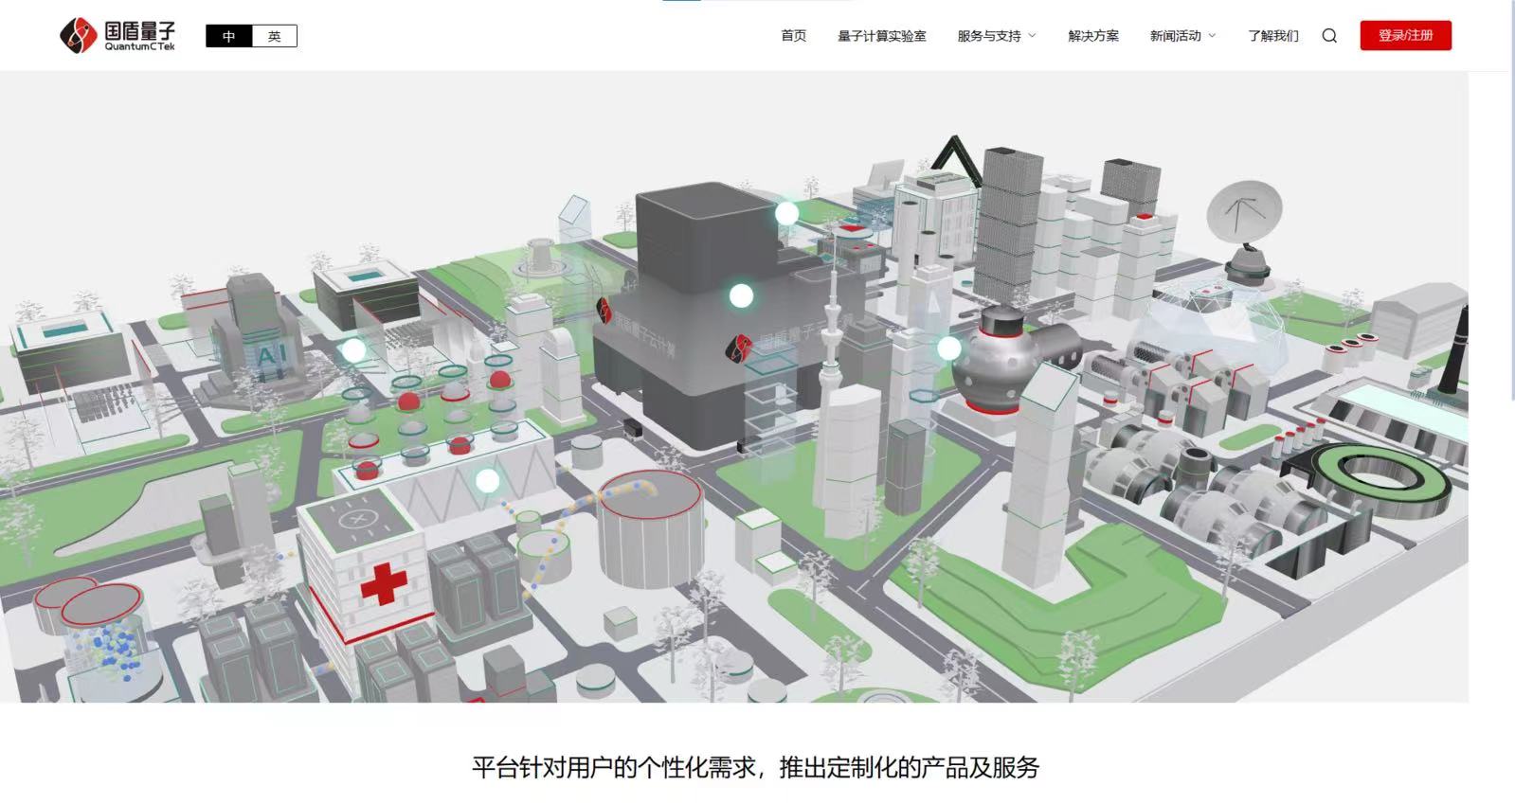
Task: Click the hotspot on the zigzag-roof building
Action: tap(487, 481)
